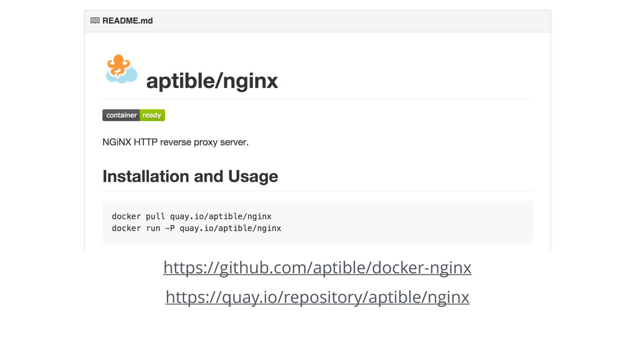Click quay.io/aptible/nginx in the pull command
The width and height of the screenshot is (635, 357).
(x=221, y=216)
